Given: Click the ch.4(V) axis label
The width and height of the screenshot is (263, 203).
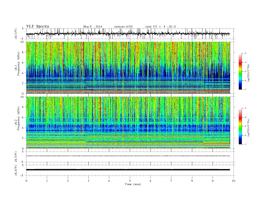Looking at the screenshot, I should [x=16, y=170].
